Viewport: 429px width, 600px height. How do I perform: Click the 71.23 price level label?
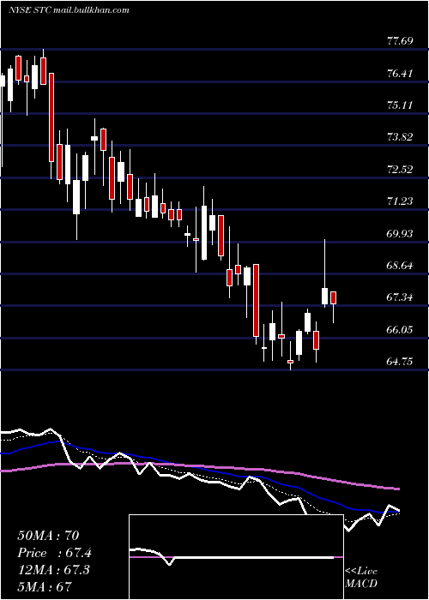[x=400, y=201]
